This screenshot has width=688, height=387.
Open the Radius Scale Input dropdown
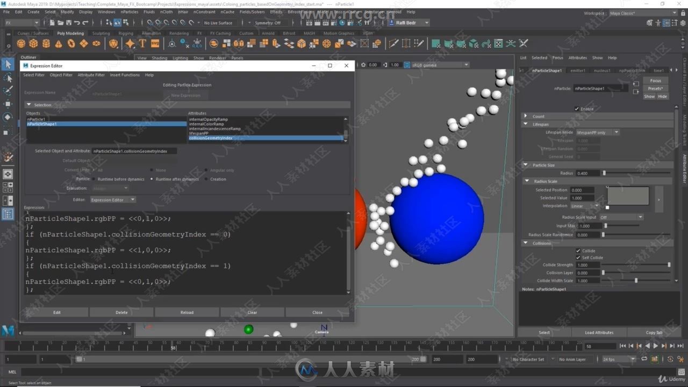tap(621, 217)
